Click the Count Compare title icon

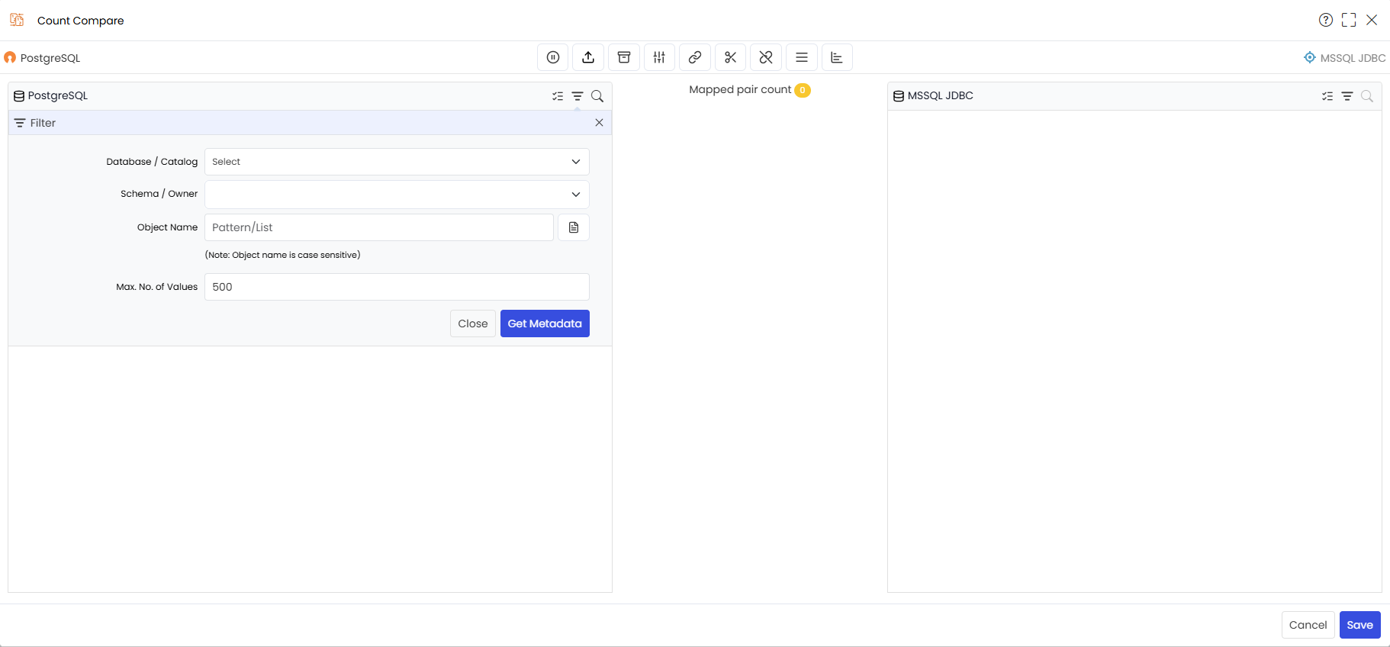pyautogui.click(x=17, y=20)
